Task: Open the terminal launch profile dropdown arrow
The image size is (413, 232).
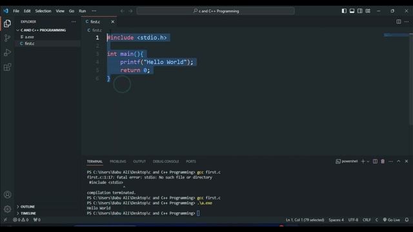Action: pos(368,161)
